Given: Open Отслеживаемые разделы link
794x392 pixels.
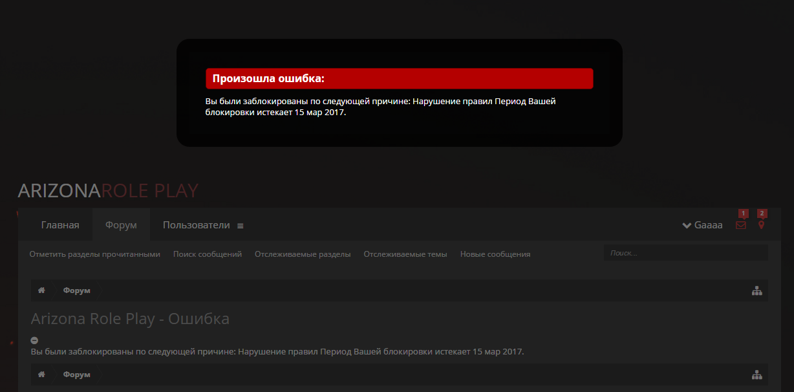Looking at the screenshot, I should [303, 254].
